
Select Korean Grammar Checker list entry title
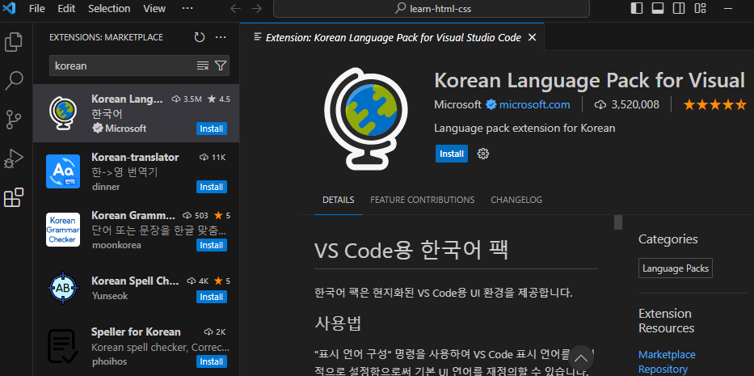tap(133, 215)
